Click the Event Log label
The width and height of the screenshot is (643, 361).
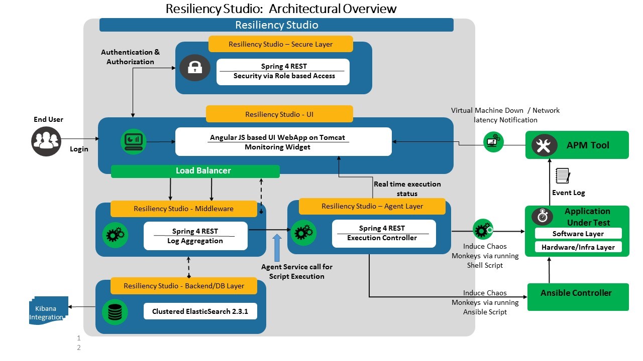coord(569,193)
